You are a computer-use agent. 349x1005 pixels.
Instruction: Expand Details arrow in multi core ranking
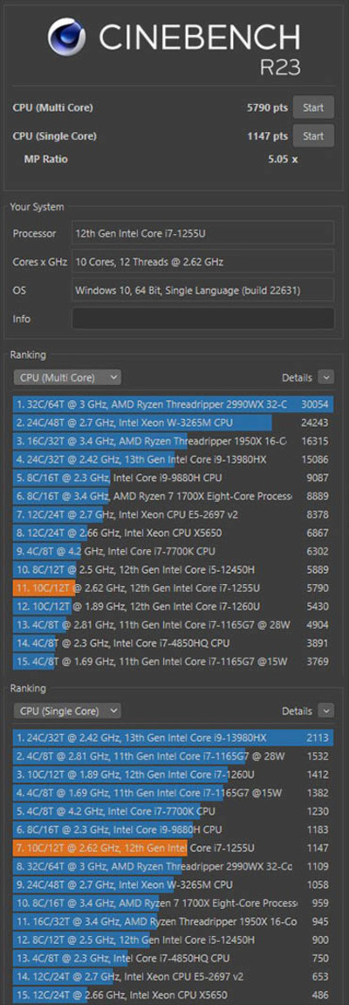pyautogui.click(x=326, y=377)
